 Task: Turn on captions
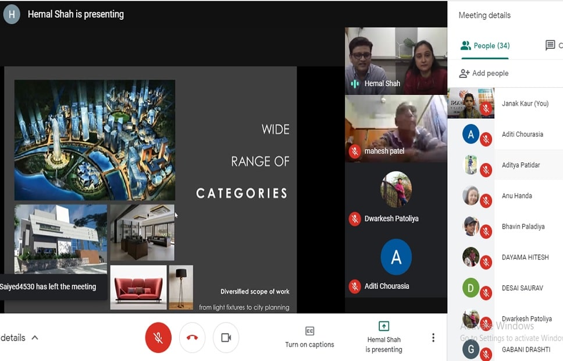click(x=309, y=338)
